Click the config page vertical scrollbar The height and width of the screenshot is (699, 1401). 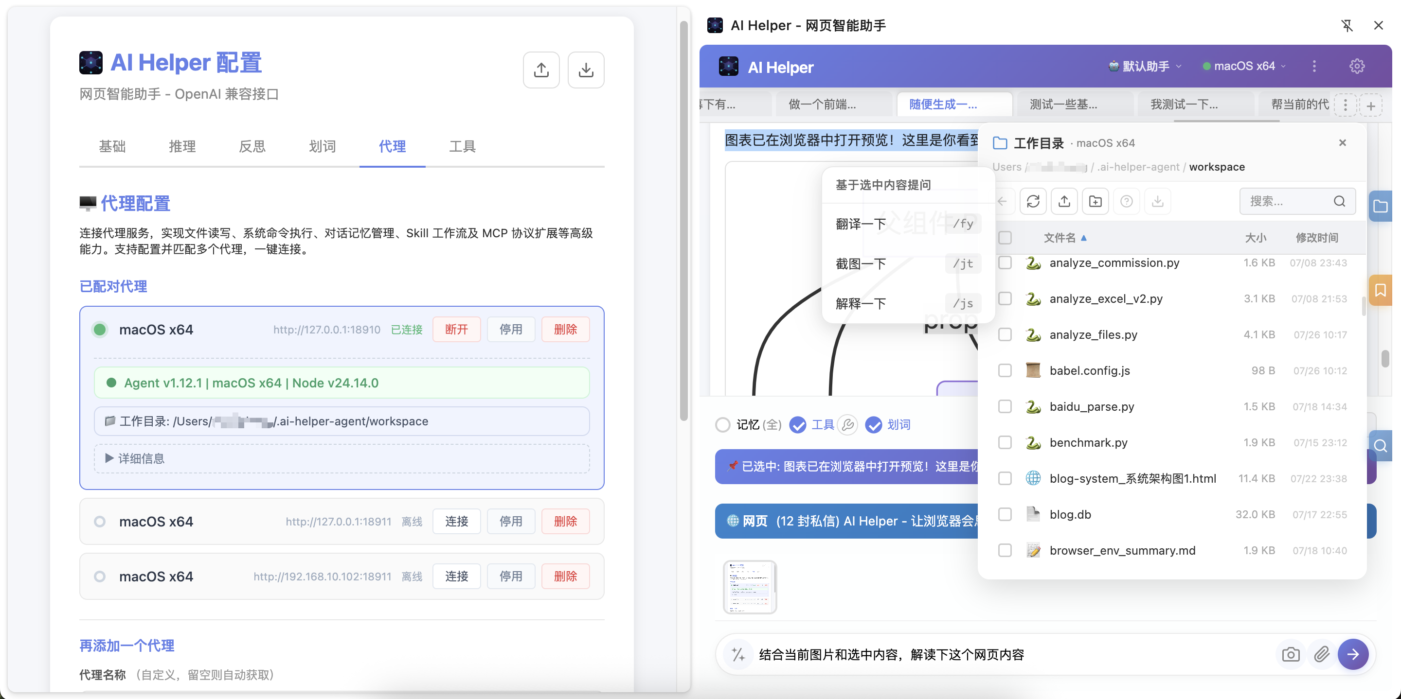(x=683, y=221)
